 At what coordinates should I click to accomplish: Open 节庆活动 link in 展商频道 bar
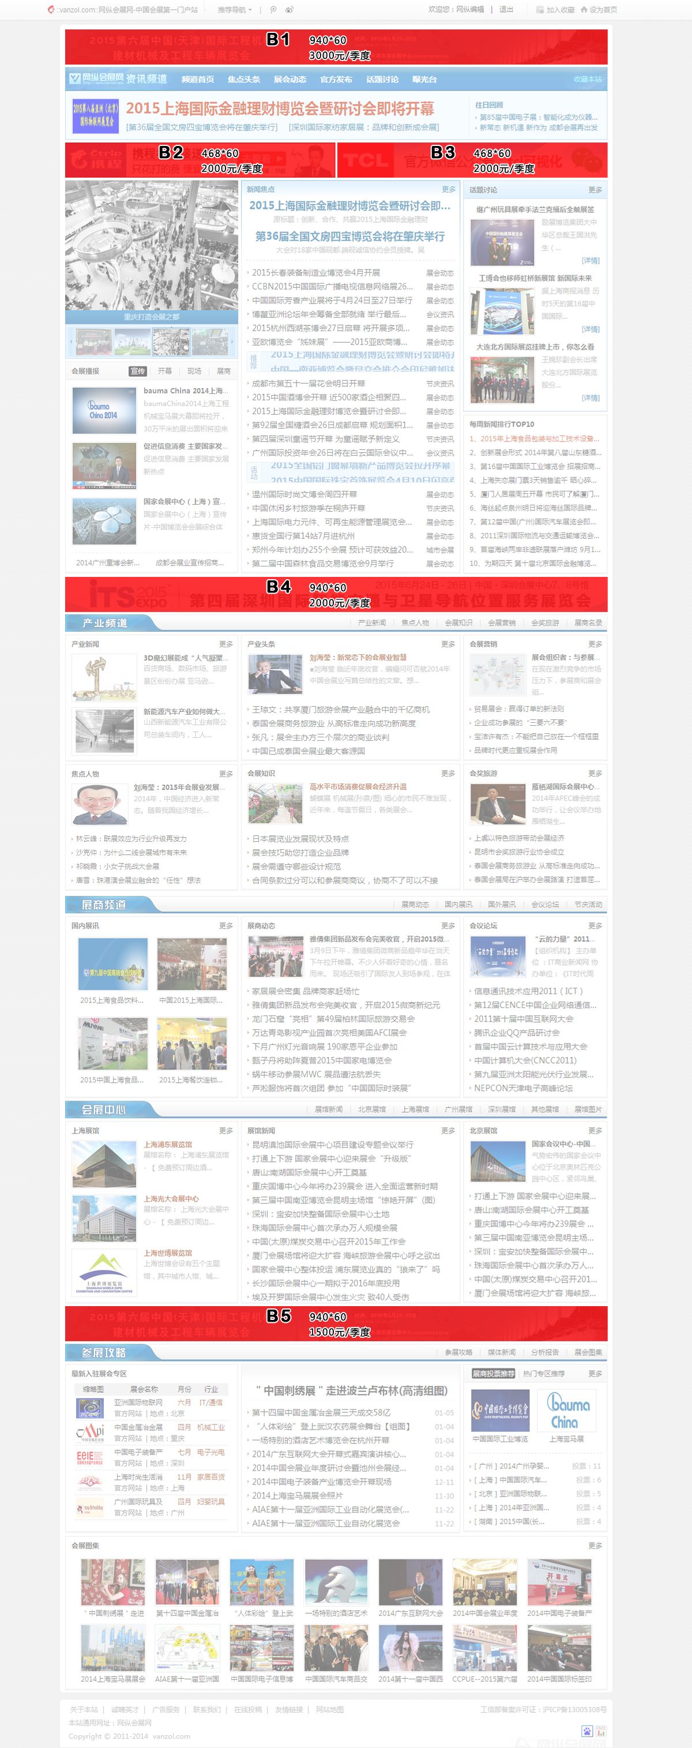pyautogui.click(x=588, y=905)
